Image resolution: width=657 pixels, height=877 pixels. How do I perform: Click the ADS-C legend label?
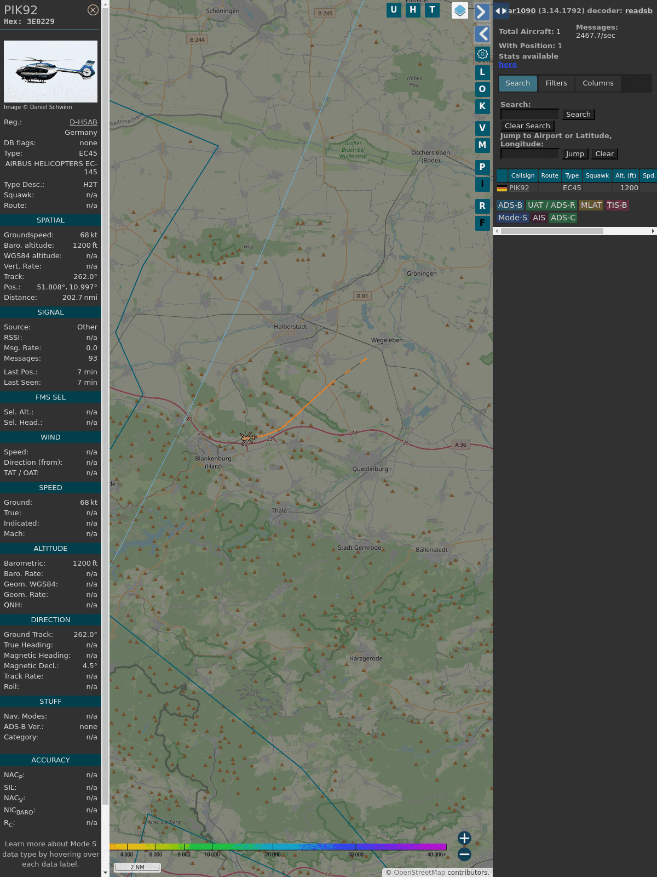coord(563,218)
